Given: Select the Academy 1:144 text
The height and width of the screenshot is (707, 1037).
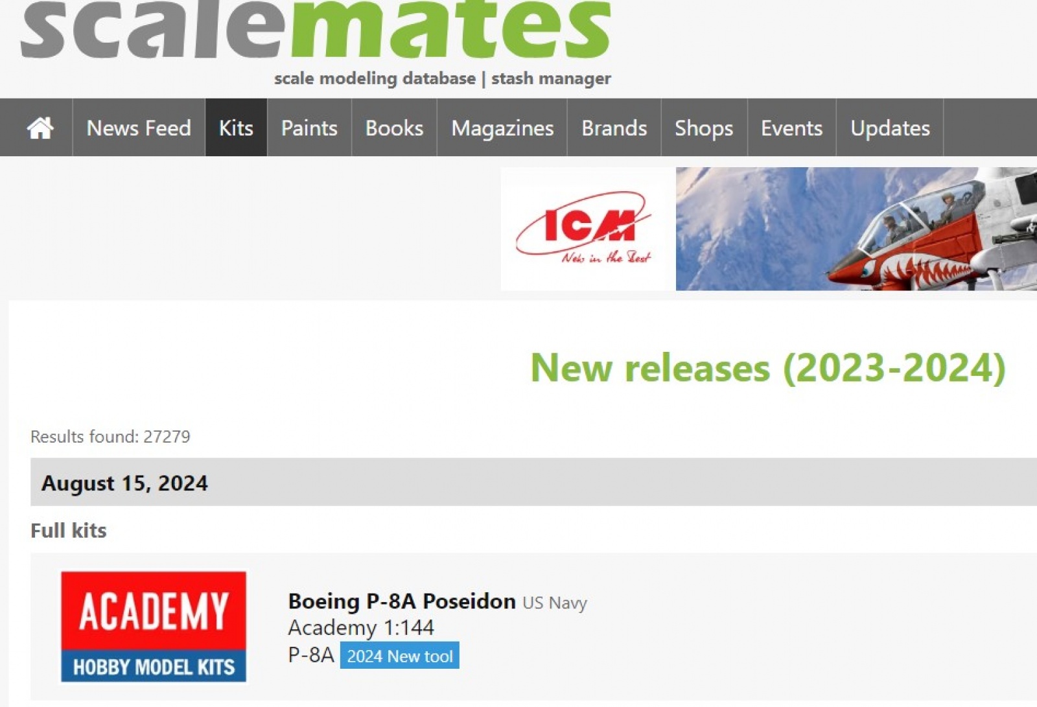Looking at the screenshot, I should coord(361,627).
